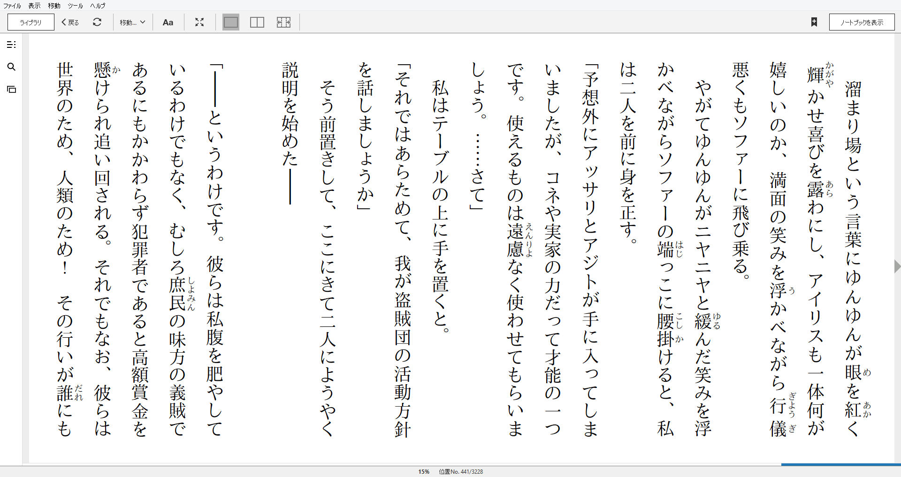Open the search magnifier in sidebar
Image resolution: width=901 pixels, height=477 pixels.
click(x=11, y=67)
